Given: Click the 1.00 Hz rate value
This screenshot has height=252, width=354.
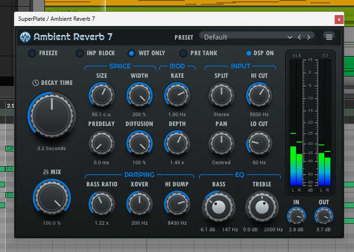Looking at the screenshot, I should pyautogui.click(x=177, y=114).
